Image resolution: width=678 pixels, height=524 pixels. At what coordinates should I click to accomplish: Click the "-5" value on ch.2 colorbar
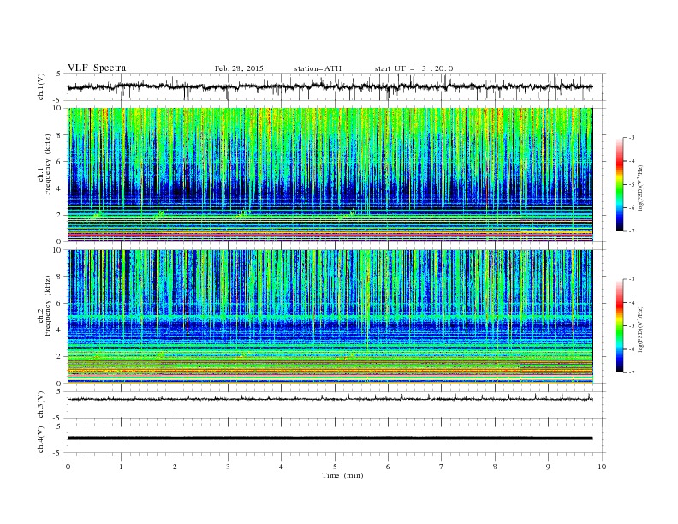632,326
